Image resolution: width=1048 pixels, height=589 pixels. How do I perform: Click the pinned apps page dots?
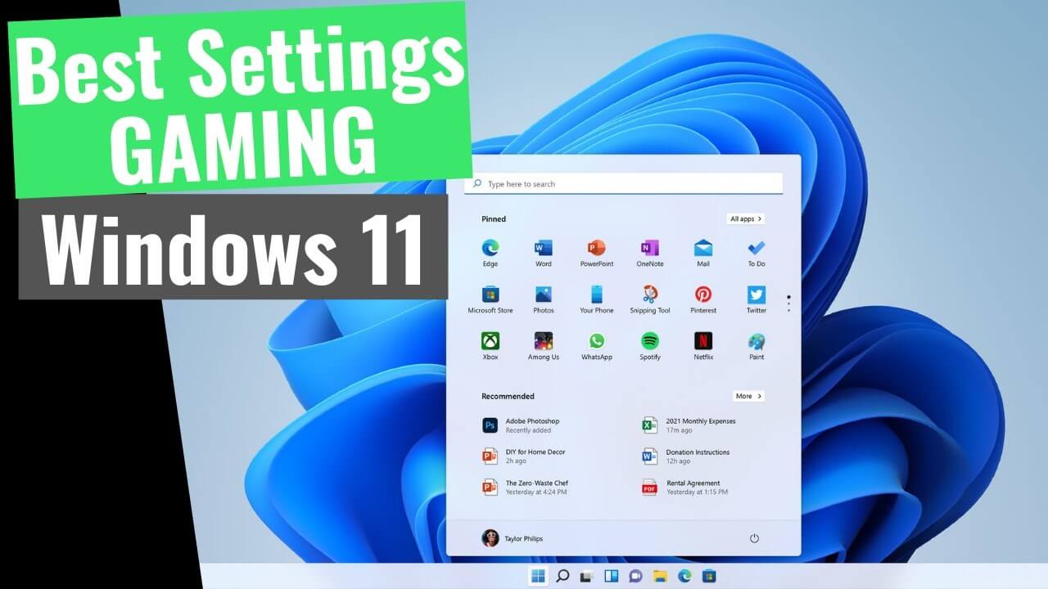pos(788,303)
